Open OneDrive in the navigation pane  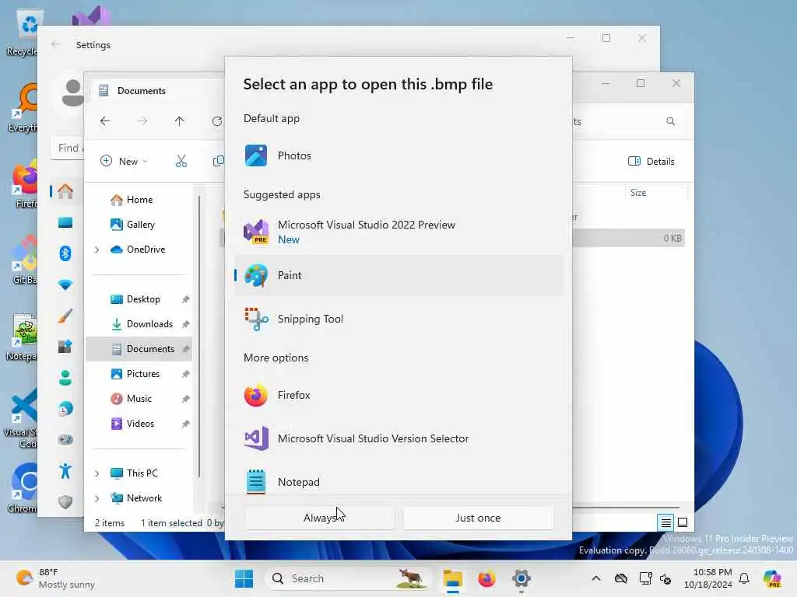click(x=139, y=250)
